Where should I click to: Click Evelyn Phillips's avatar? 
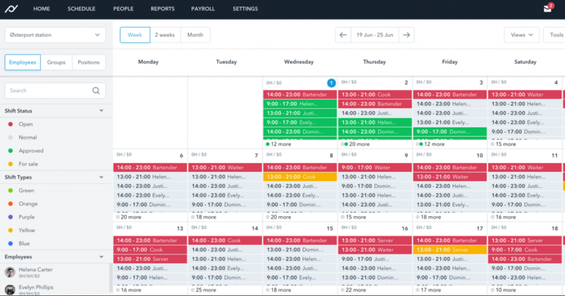point(10,289)
